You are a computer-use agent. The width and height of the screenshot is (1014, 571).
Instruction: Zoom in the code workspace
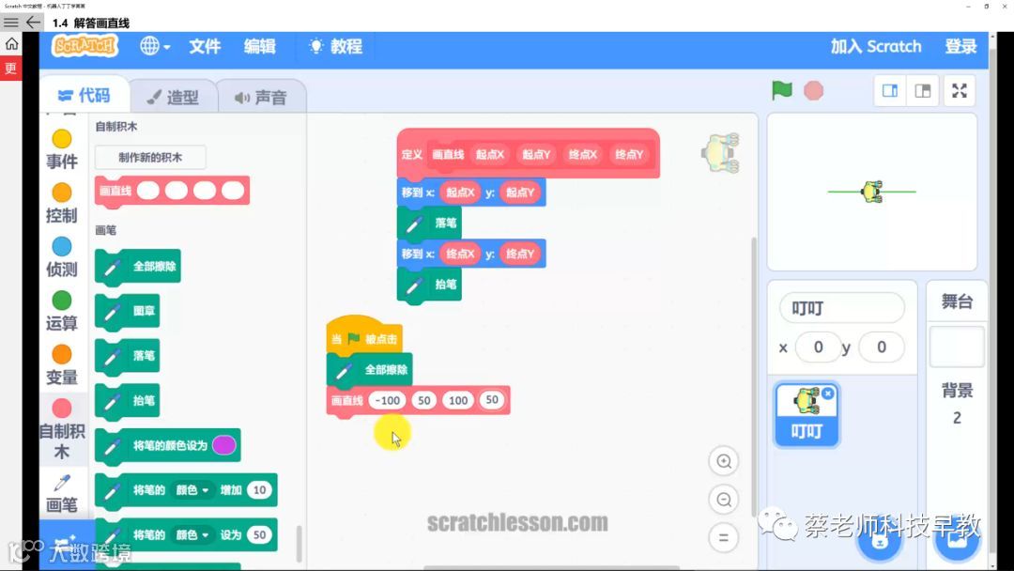click(724, 461)
